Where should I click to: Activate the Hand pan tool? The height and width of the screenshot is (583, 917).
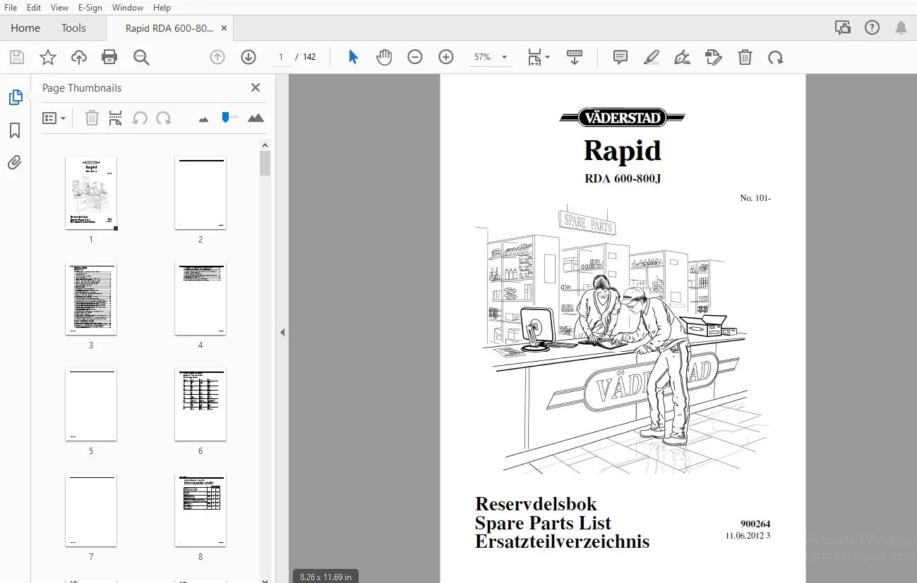[384, 57]
